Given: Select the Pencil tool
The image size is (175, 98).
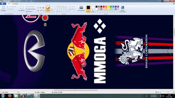Looking at the screenshot, I should point(38,8).
